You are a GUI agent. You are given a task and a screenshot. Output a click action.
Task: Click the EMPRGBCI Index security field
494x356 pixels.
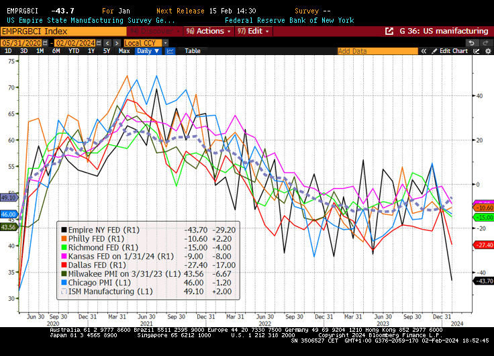click(63, 31)
